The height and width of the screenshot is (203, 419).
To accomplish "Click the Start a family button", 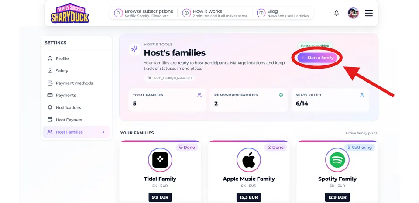I will pos(317,58).
